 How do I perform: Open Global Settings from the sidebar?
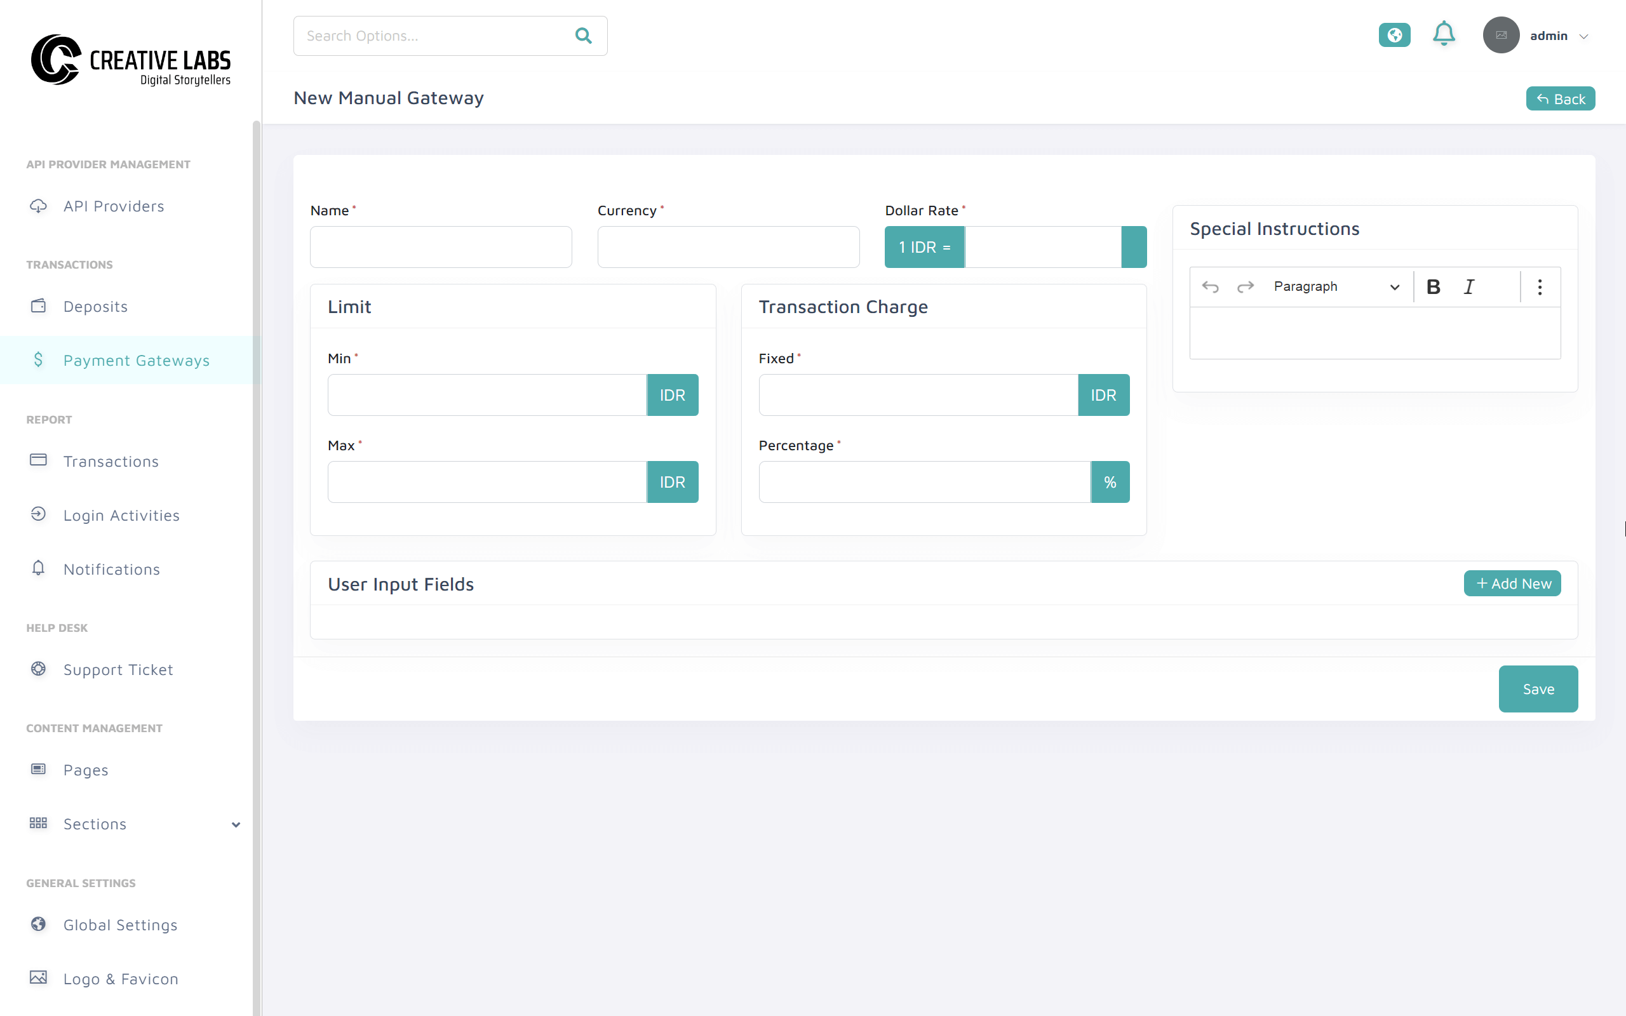(x=121, y=925)
